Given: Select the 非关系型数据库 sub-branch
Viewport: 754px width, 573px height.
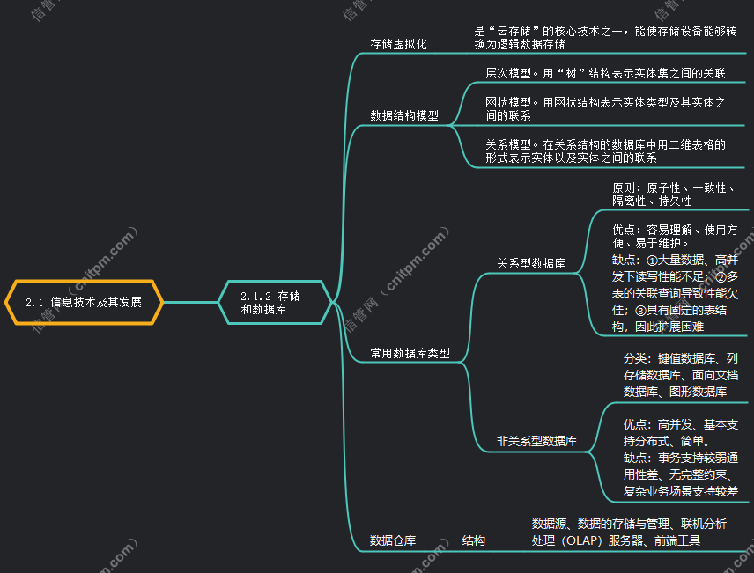Looking at the screenshot, I should pos(536,441).
